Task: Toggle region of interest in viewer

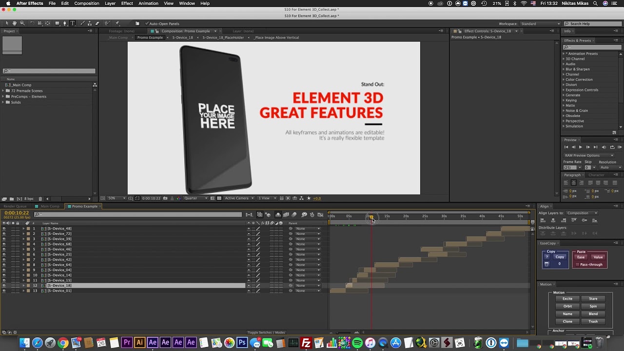Action: 213,198
